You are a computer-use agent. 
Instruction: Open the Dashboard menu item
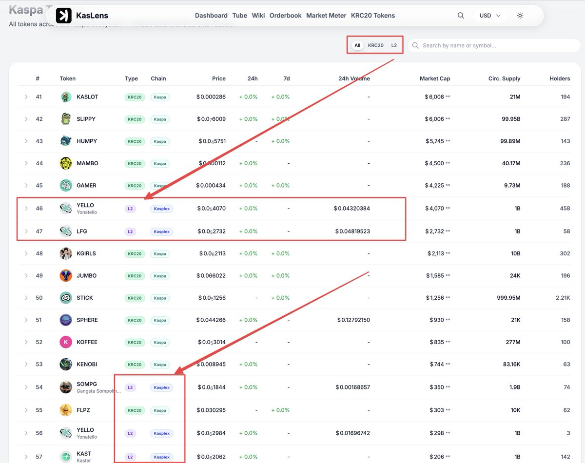point(211,16)
